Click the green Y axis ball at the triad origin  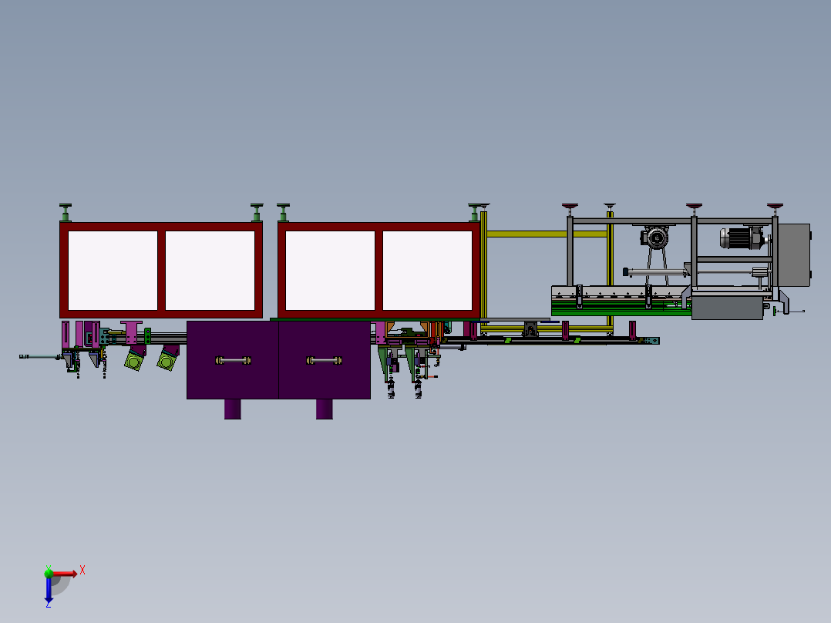[x=49, y=573]
